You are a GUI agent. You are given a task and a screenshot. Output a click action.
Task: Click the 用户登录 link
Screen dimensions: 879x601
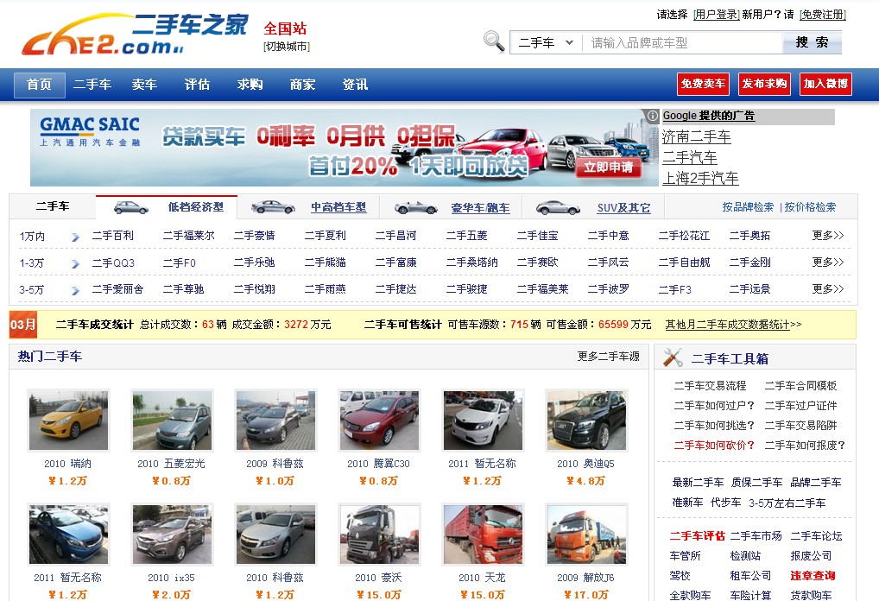[717, 15]
